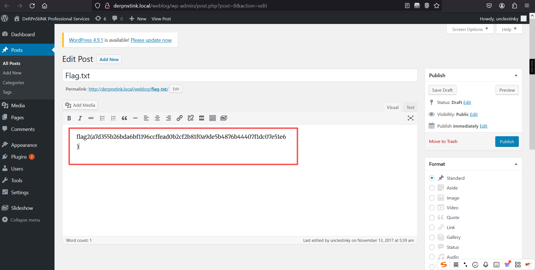Align text left
The image size is (535, 270).
point(146,118)
